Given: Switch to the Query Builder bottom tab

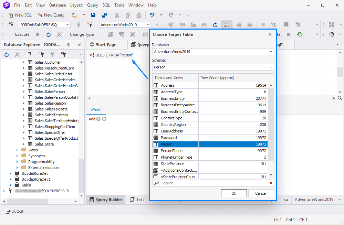Looking at the screenshot, I should (x=106, y=200).
